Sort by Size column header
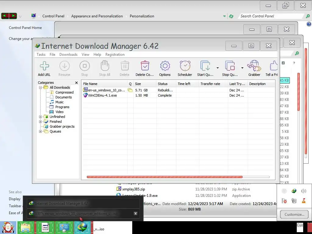 tap(145, 84)
